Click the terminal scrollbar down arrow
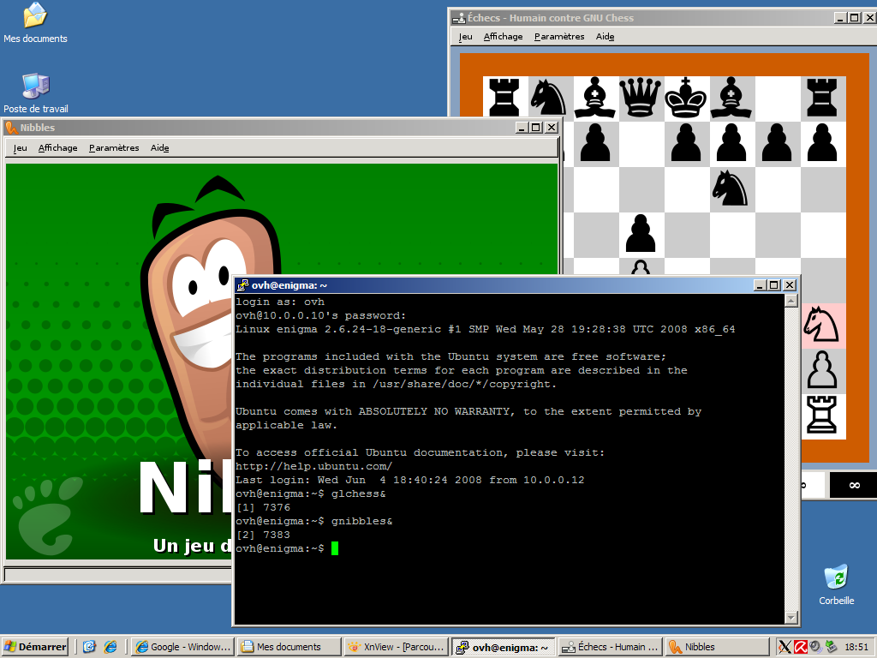Image resolution: width=877 pixels, height=658 pixels. [791, 616]
